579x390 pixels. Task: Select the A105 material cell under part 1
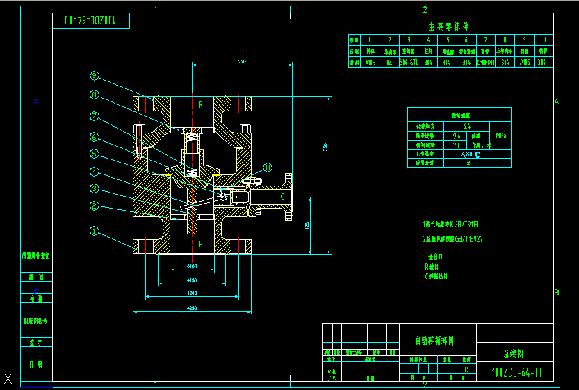click(370, 63)
